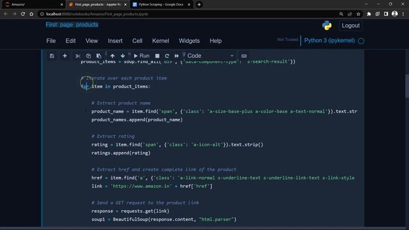Image resolution: width=409 pixels, height=230 pixels.
Task: Open the browser three-dot menu
Action: click(x=403, y=14)
